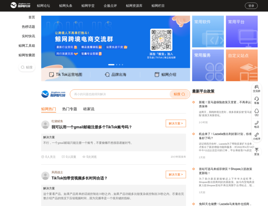Click the 鲸搜 search pill in sidebar

pos(27,67)
